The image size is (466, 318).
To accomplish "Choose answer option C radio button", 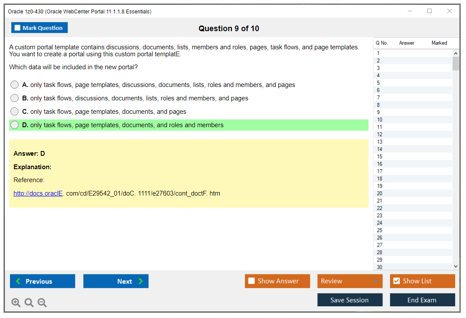I will (x=15, y=112).
